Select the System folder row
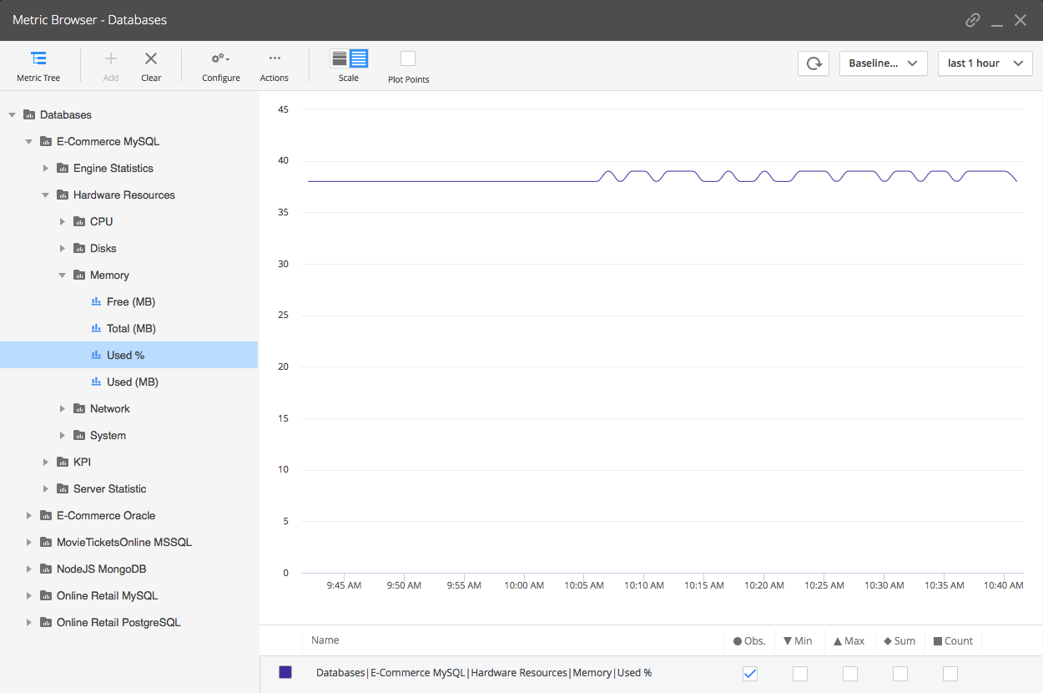The image size is (1043, 693). tap(129, 435)
